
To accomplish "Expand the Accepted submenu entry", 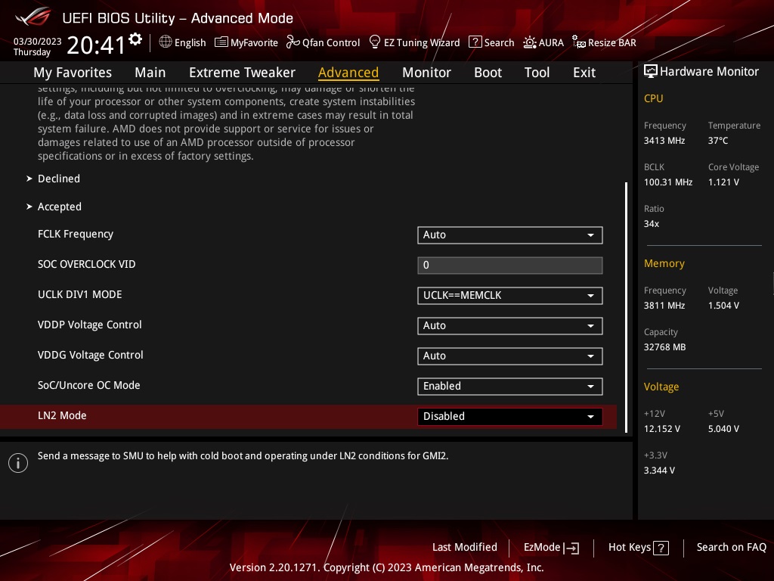I will tap(59, 207).
